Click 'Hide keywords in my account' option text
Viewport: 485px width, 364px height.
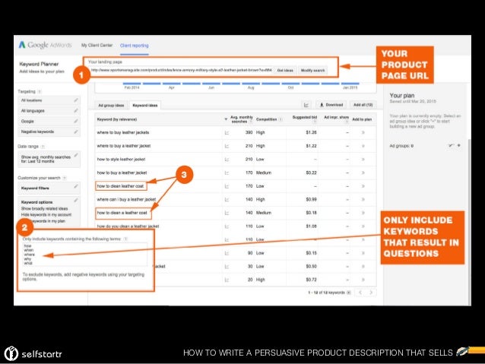coord(46,215)
